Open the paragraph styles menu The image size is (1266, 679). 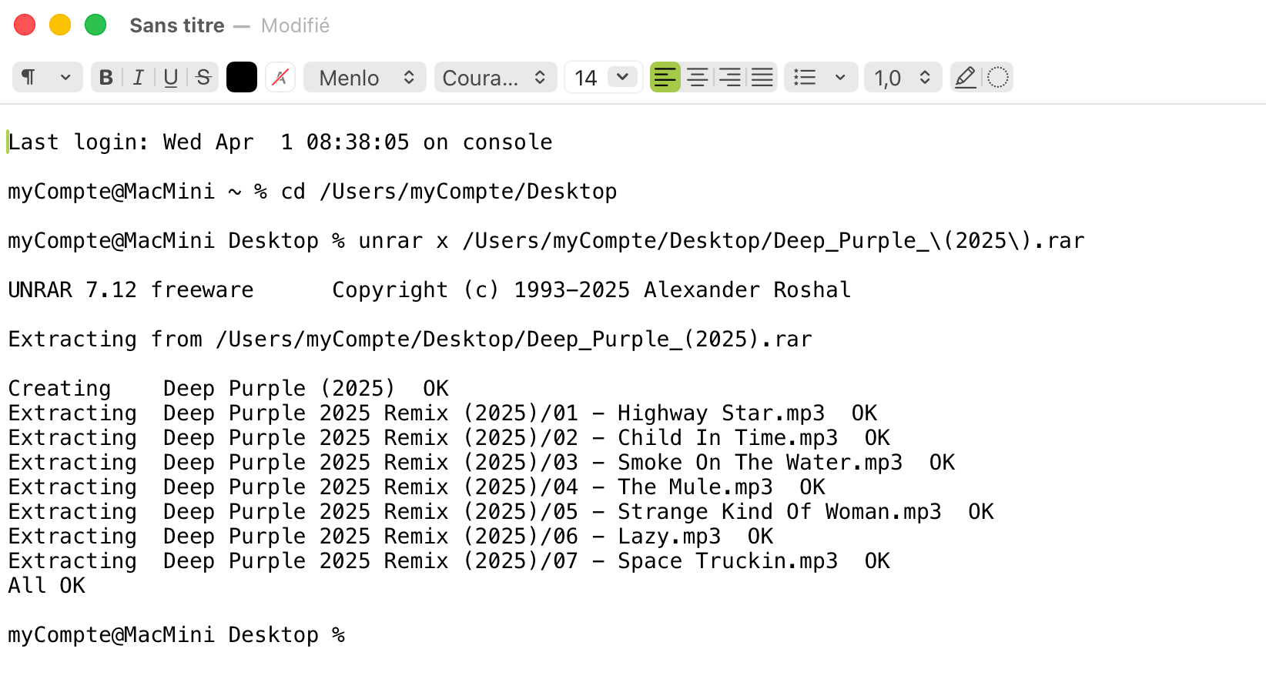click(x=47, y=78)
